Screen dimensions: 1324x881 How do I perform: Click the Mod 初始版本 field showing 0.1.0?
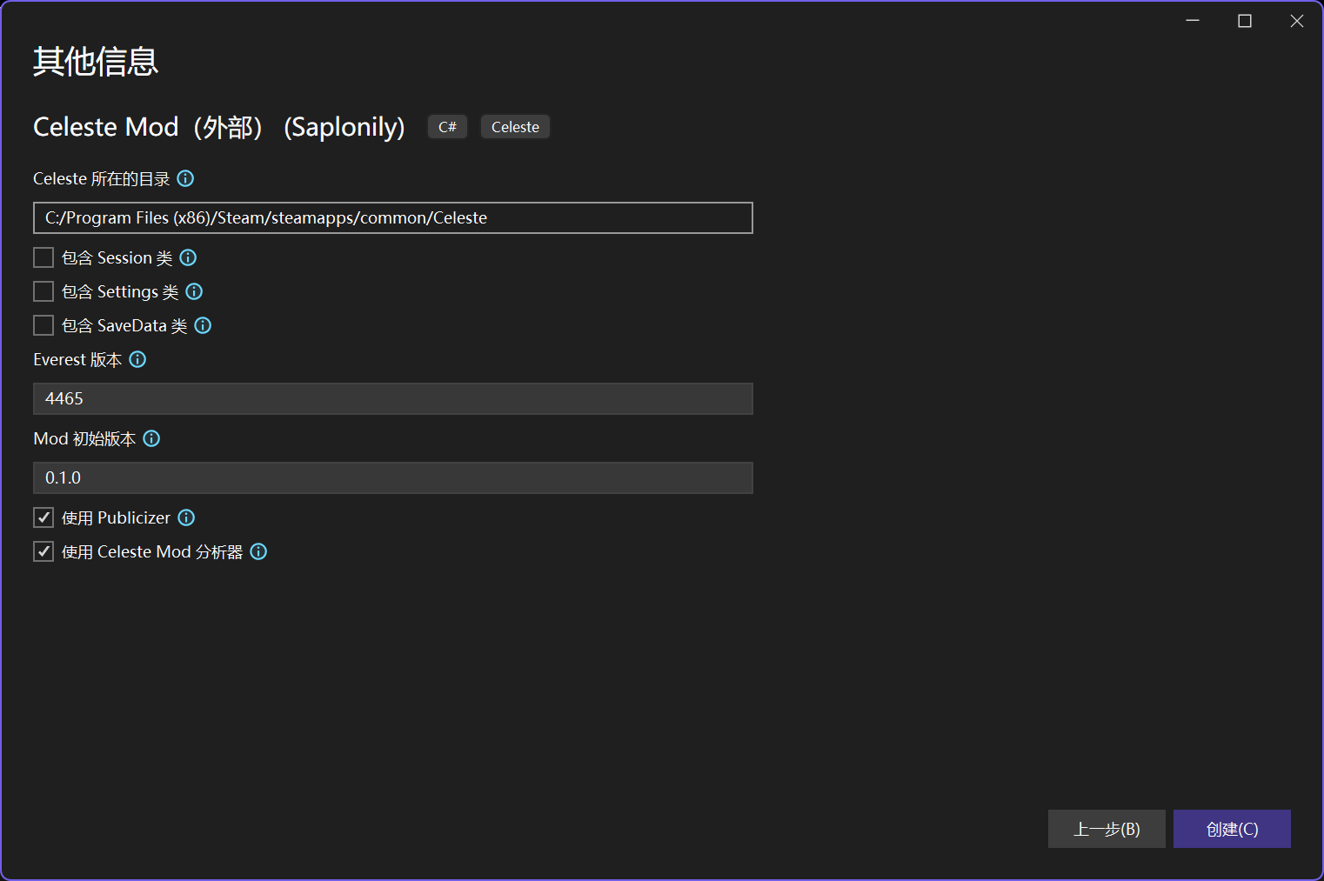point(392,477)
